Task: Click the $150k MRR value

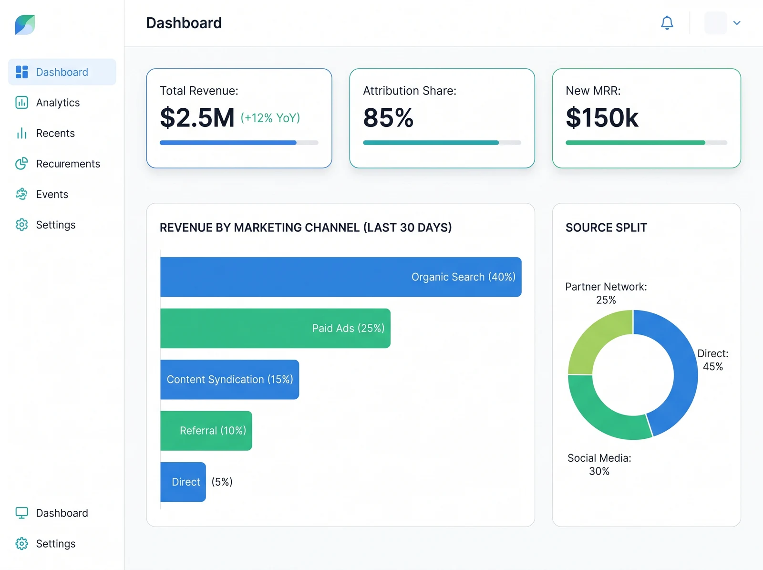Action: [x=602, y=117]
